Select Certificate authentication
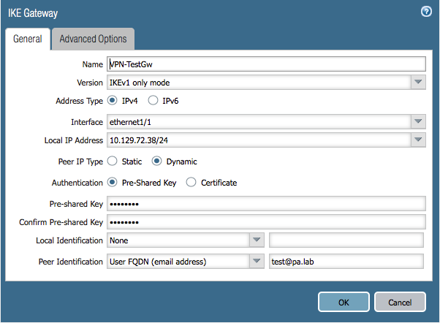Viewport: 440px width, 323px height. [x=191, y=183]
